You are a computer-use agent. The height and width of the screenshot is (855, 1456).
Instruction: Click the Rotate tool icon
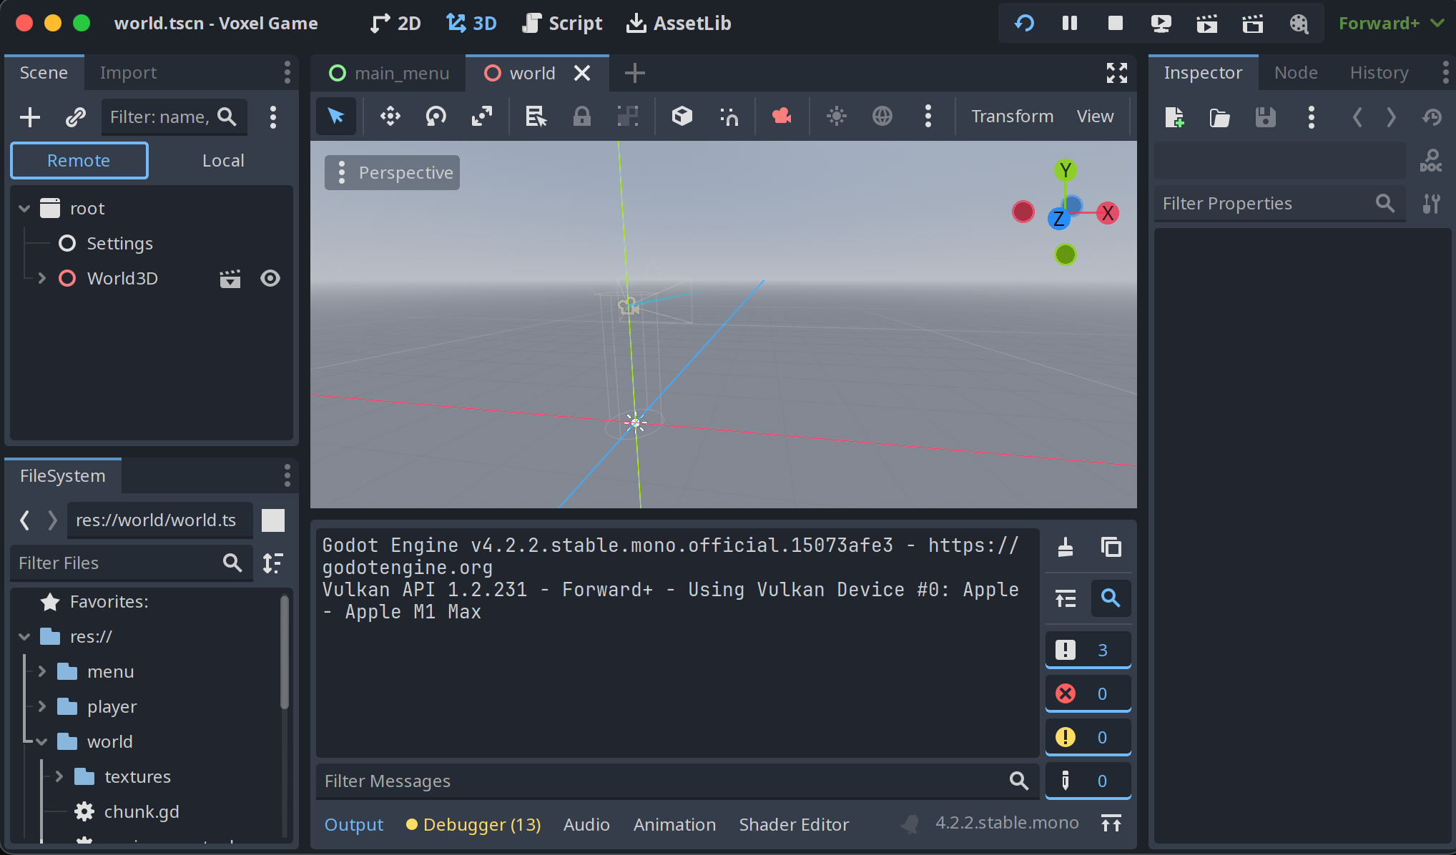click(435, 115)
